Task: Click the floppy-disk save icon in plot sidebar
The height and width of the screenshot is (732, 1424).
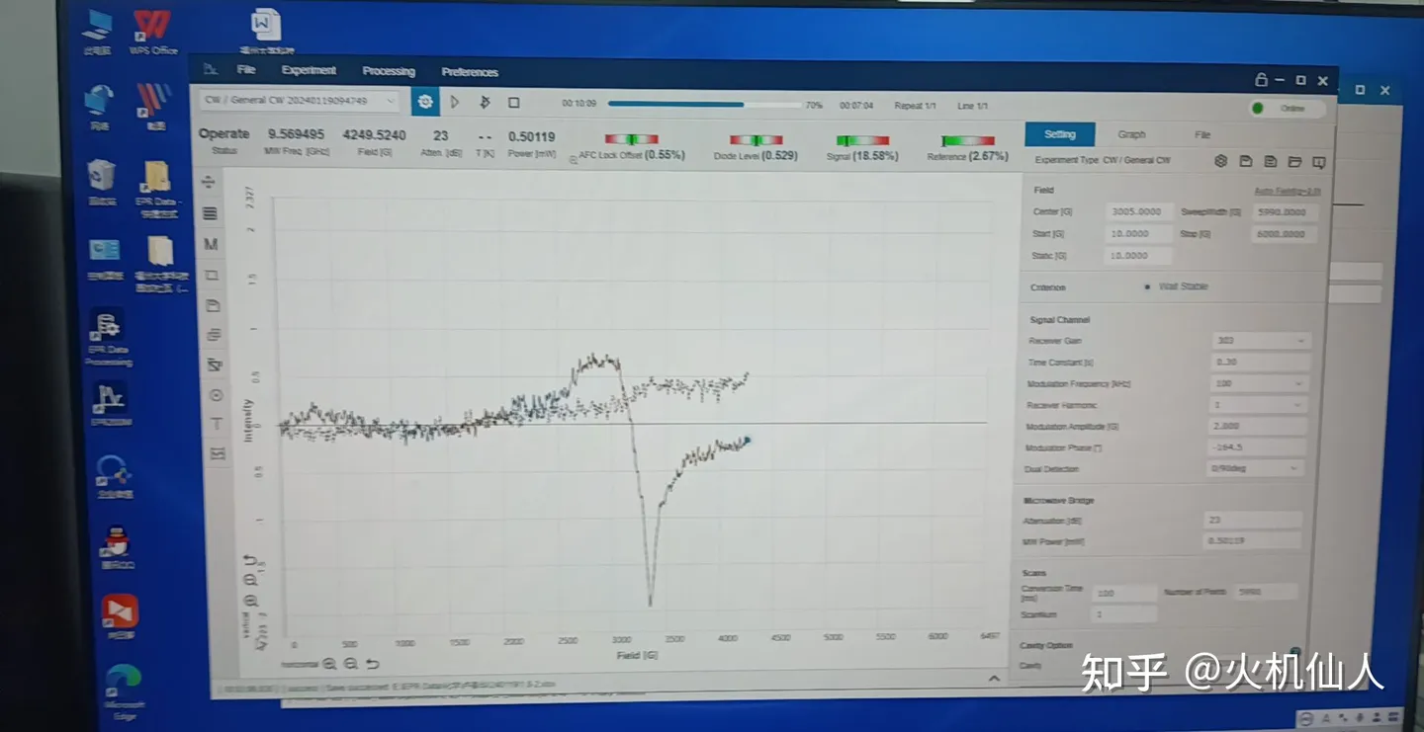Action: click(x=214, y=305)
